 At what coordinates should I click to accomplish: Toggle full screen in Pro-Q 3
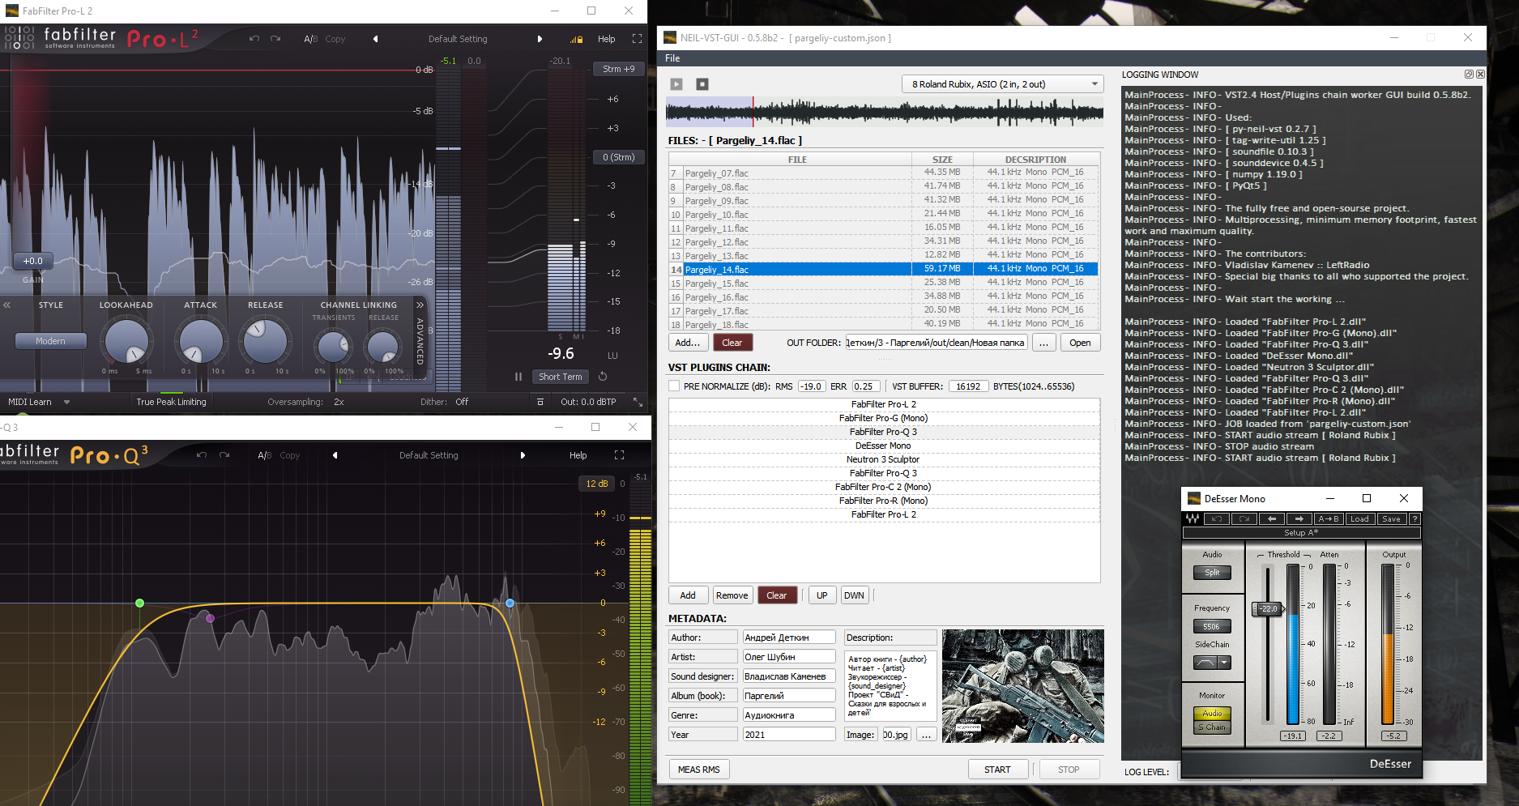tap(620, 455)
